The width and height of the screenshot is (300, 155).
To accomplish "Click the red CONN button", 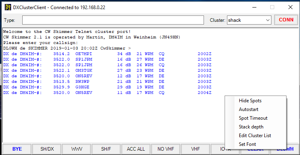I will tap(286, 20).
